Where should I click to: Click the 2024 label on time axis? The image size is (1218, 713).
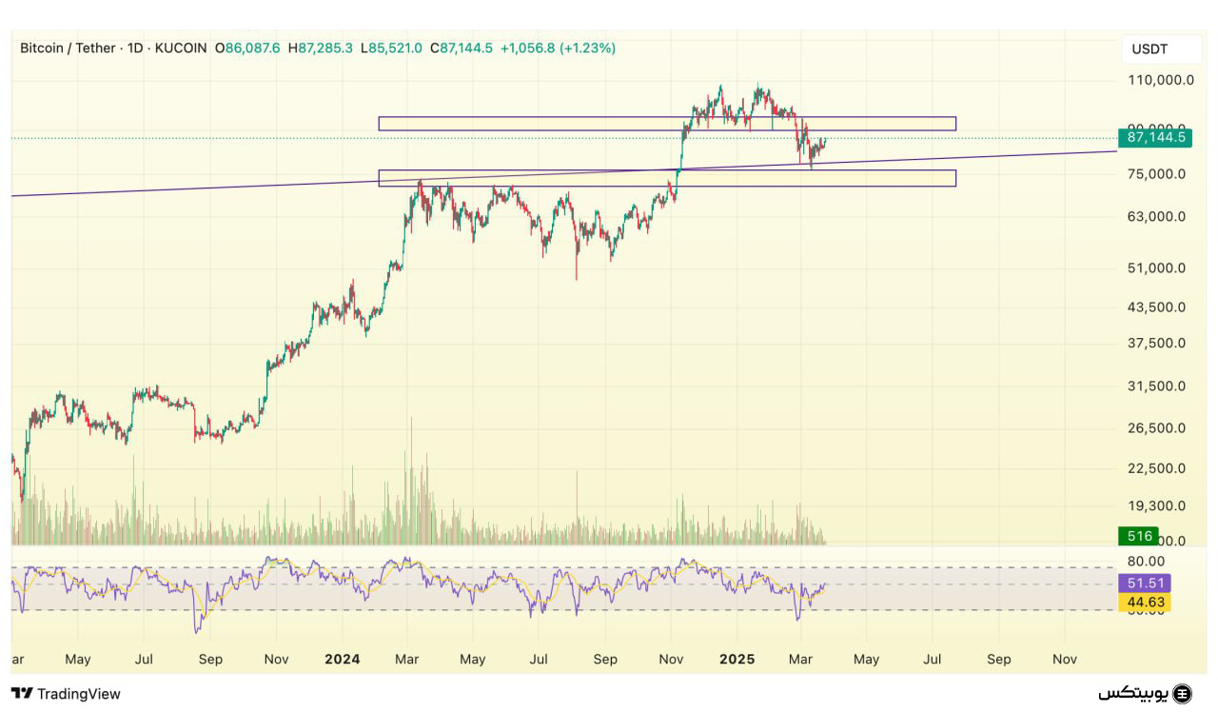coord(342,659)
